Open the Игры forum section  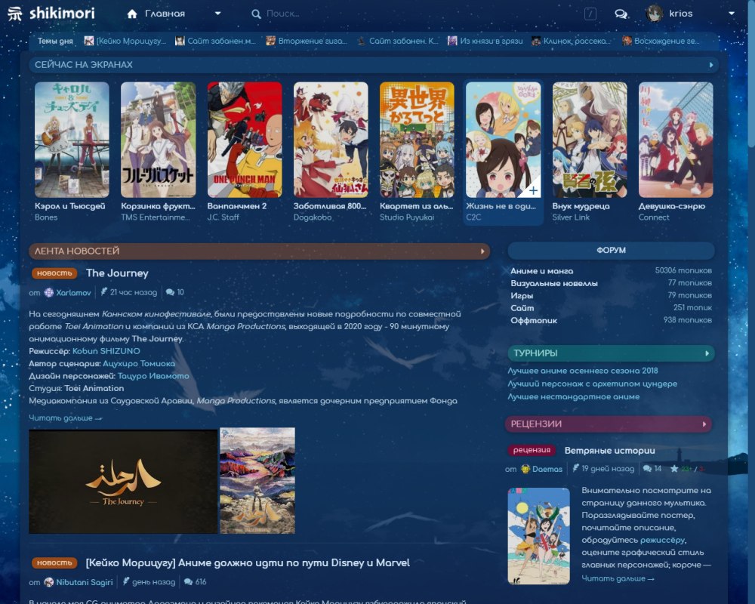click(x=522, y=296)
